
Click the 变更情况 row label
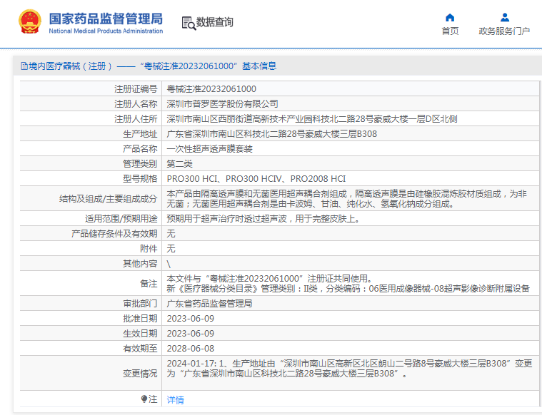[x=140, y=373]
